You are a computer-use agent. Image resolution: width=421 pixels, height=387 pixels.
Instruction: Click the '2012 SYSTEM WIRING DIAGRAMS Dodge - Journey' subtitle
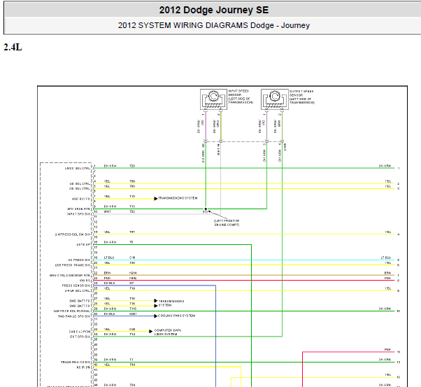[x=214, y=25]
